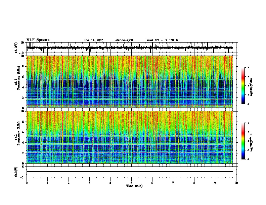Click time axis tick label 3

tap(89, 183)
